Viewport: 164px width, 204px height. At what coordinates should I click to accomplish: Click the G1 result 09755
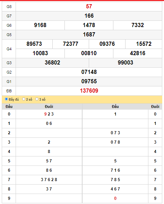pos(89,81)
